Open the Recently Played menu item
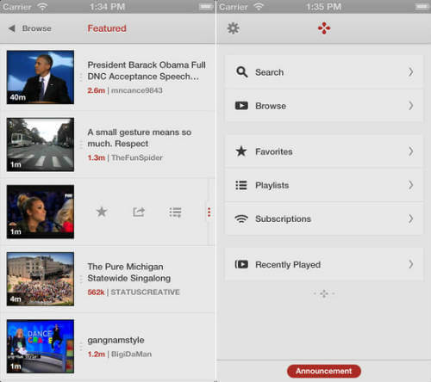 pos(324,264)
